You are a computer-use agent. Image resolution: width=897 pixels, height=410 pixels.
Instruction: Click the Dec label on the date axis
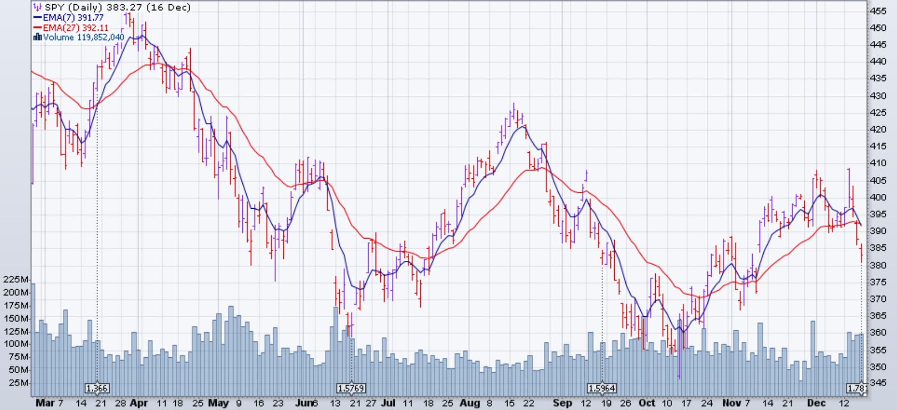[816, 403]
